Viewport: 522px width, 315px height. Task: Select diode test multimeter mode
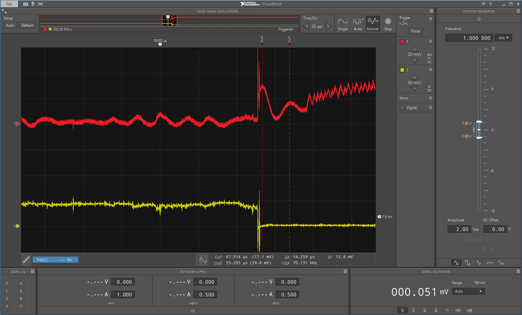tap(458, 311)
